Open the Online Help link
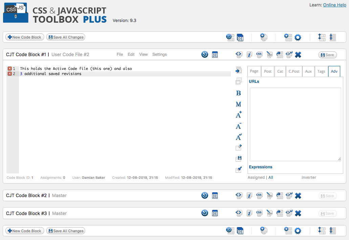This screenshot has width=349, height=240. tap(334, 5)
